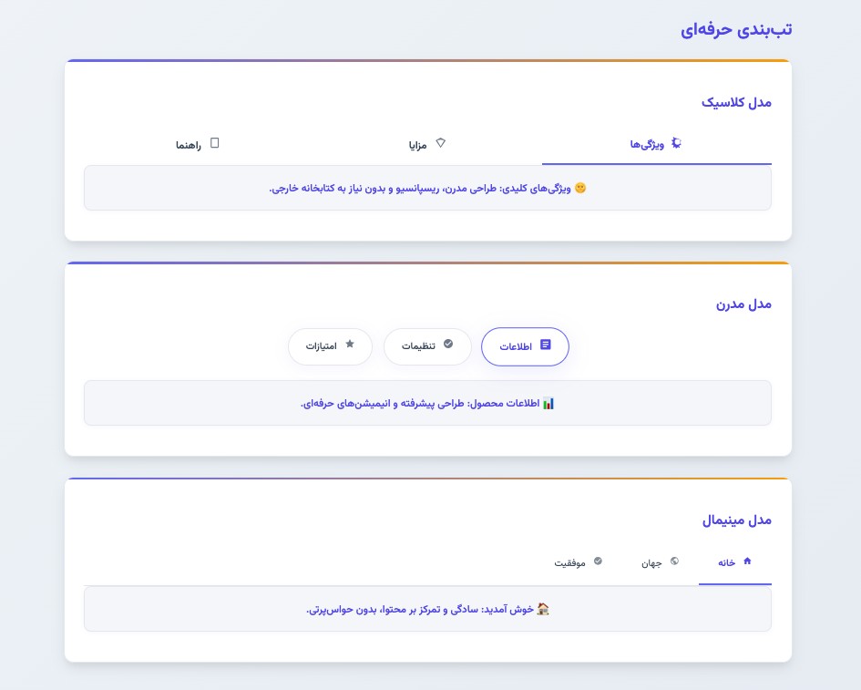Open the «تنظیمات» pill tab in the modern model

[427, 346]
